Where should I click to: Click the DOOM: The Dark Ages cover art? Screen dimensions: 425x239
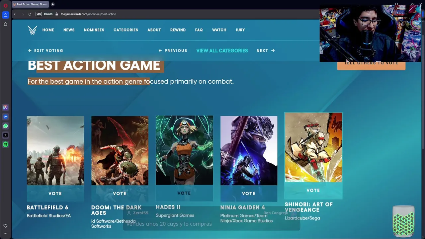click(120, 150)
